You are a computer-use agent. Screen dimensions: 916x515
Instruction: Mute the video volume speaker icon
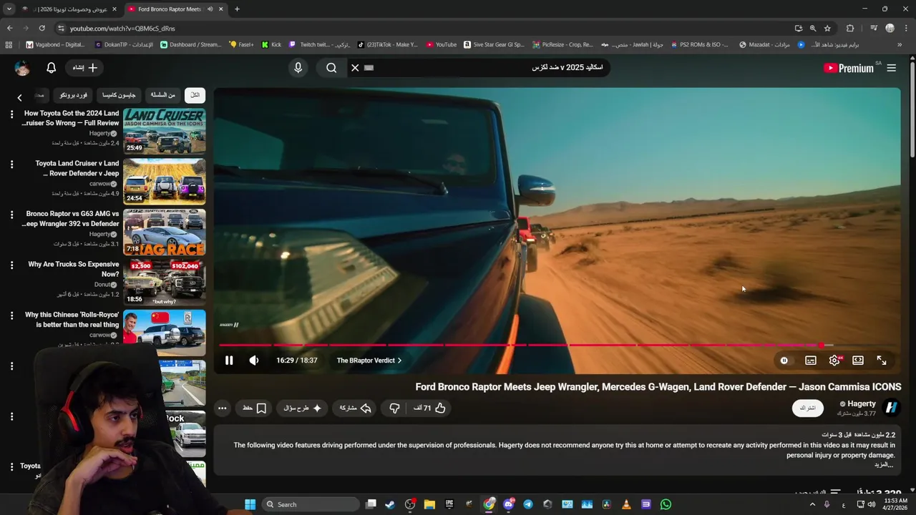[254, 360]
